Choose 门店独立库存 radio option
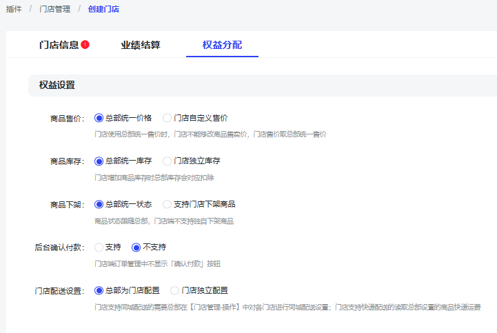The width and height of the screenshot is (497, 333). coord(168,161)
